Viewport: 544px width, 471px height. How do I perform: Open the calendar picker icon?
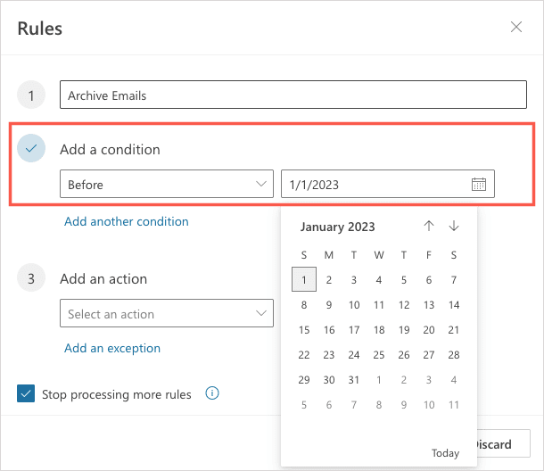pos(479,185)
